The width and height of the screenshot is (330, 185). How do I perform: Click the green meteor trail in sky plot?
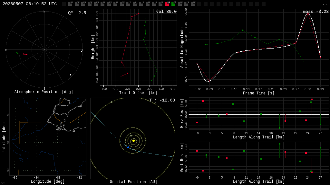tap(17, 53)
